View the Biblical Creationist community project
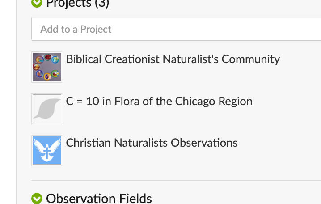 pyautogui.click(x=173, y=59)
